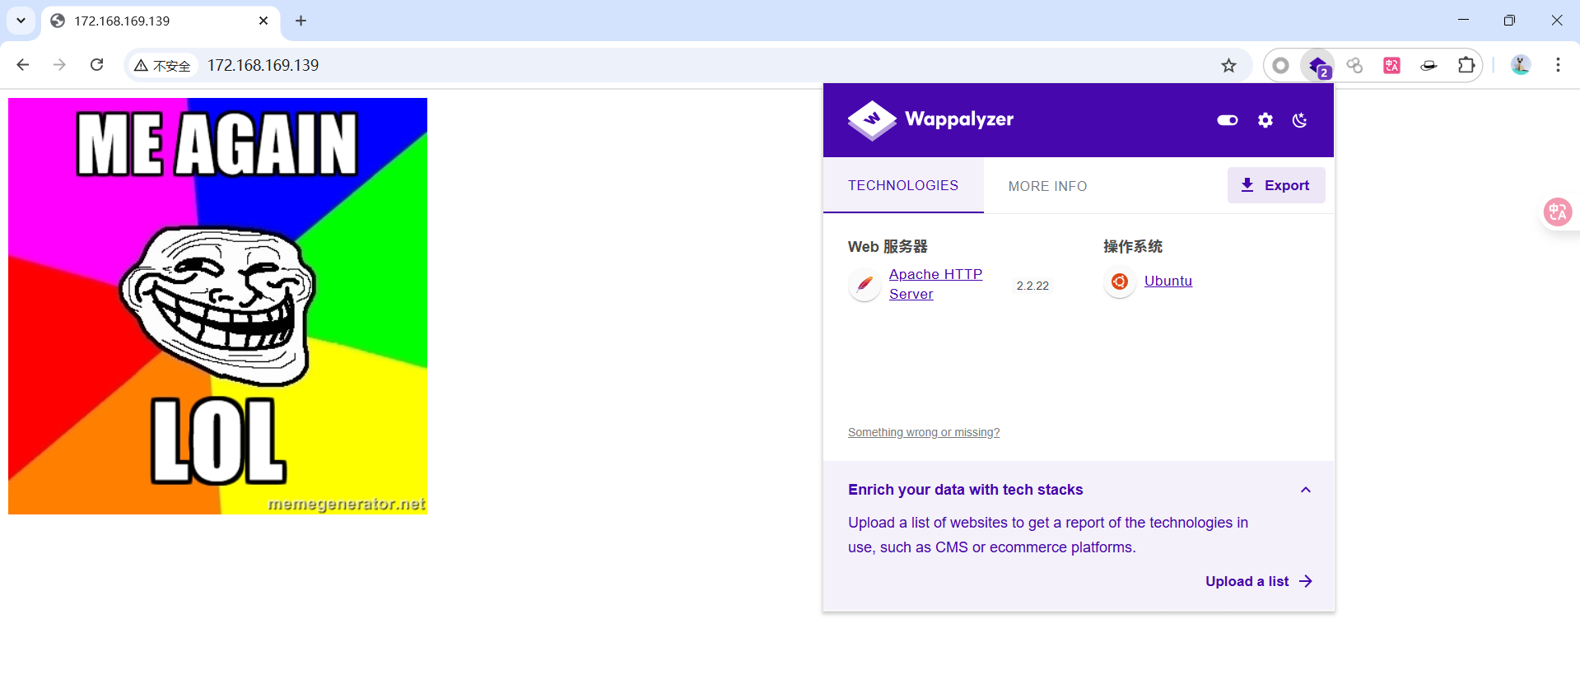Reload the current page
Viewport: 1580px width, 698px height.
coord(96,65)
